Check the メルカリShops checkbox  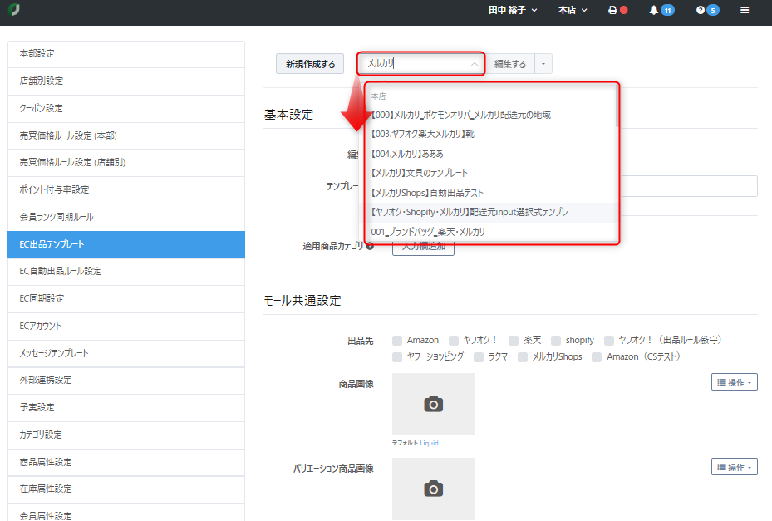tap(523, 357)
